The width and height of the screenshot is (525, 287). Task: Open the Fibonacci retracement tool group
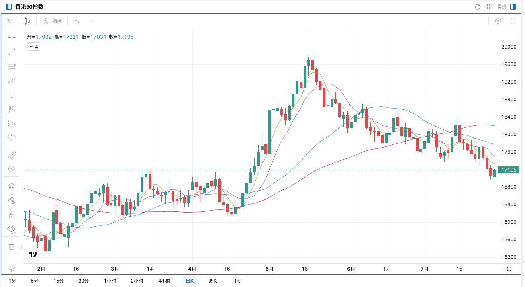pyautogui.click(x=12, y=66)
